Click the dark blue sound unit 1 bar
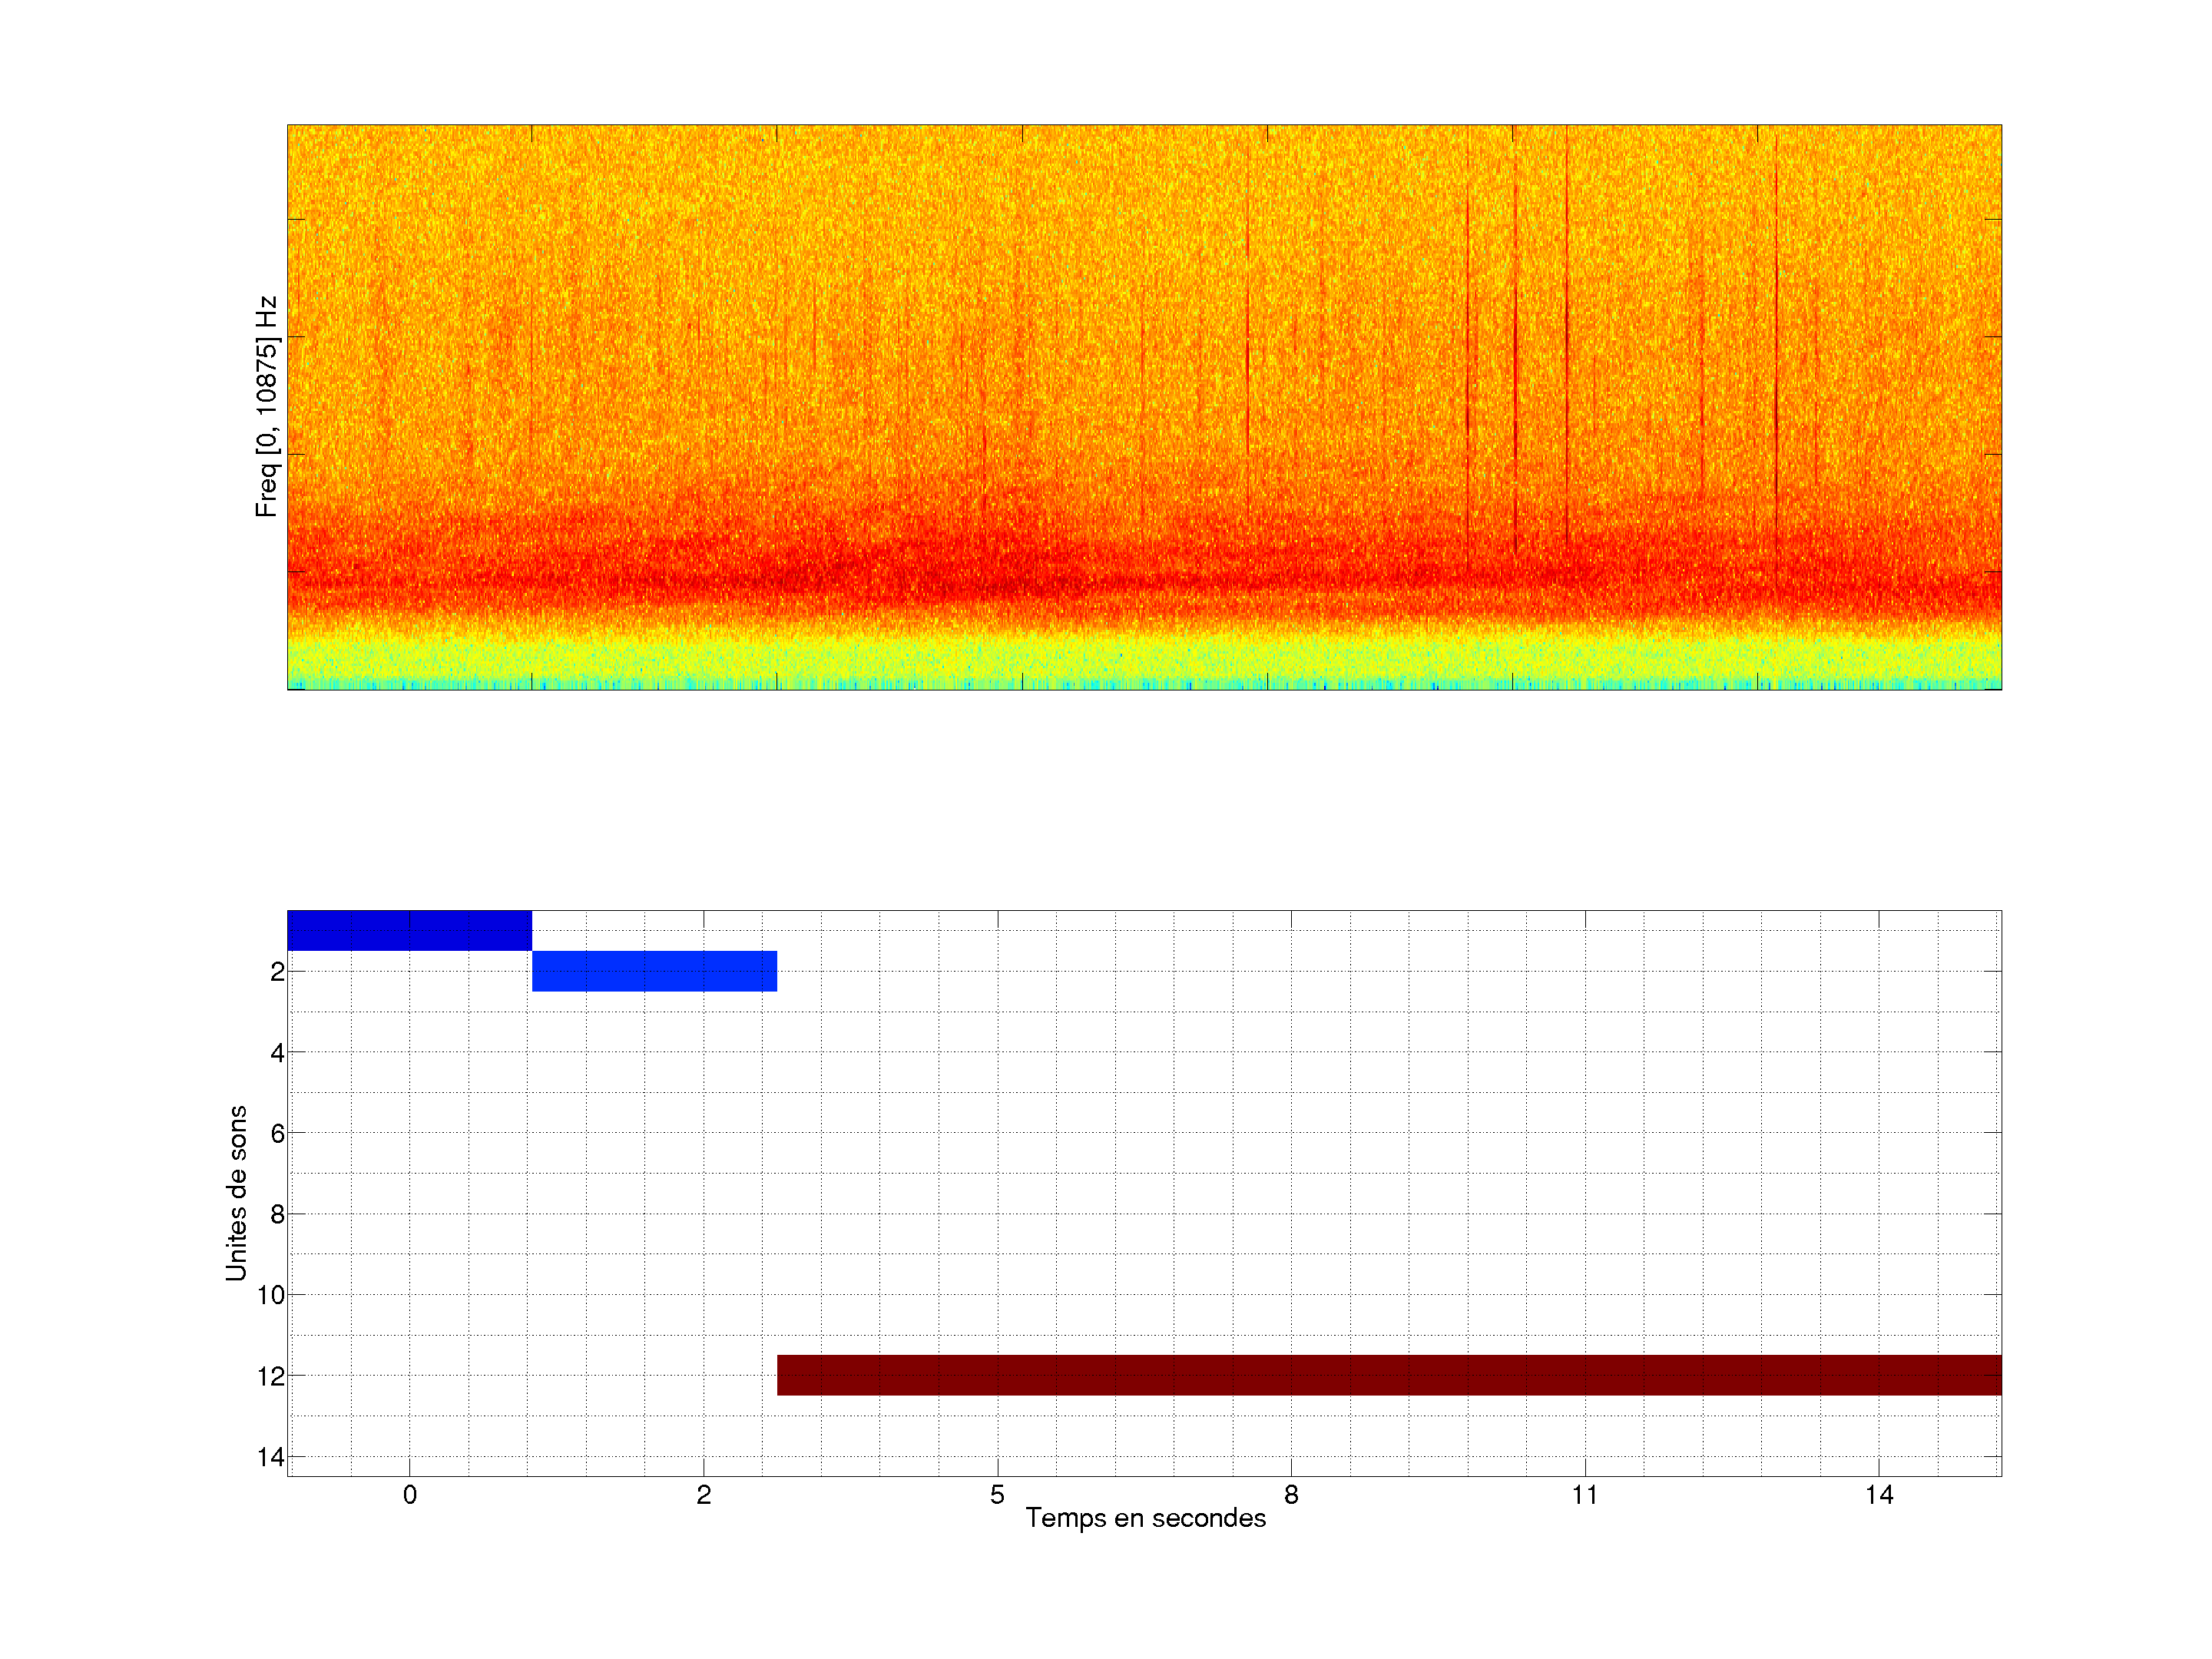Screen dimensions: 2212x1659 tap(409, 930)
